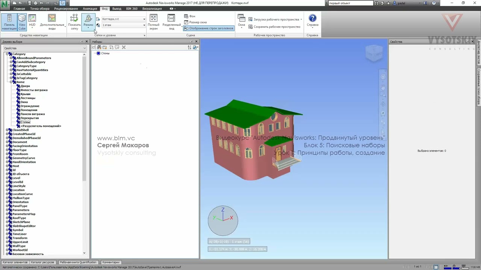
Task: Select the Двери tree item
Action: click(25, 86)
